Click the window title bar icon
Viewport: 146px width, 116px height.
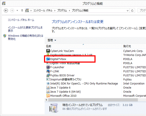[4, 3]
